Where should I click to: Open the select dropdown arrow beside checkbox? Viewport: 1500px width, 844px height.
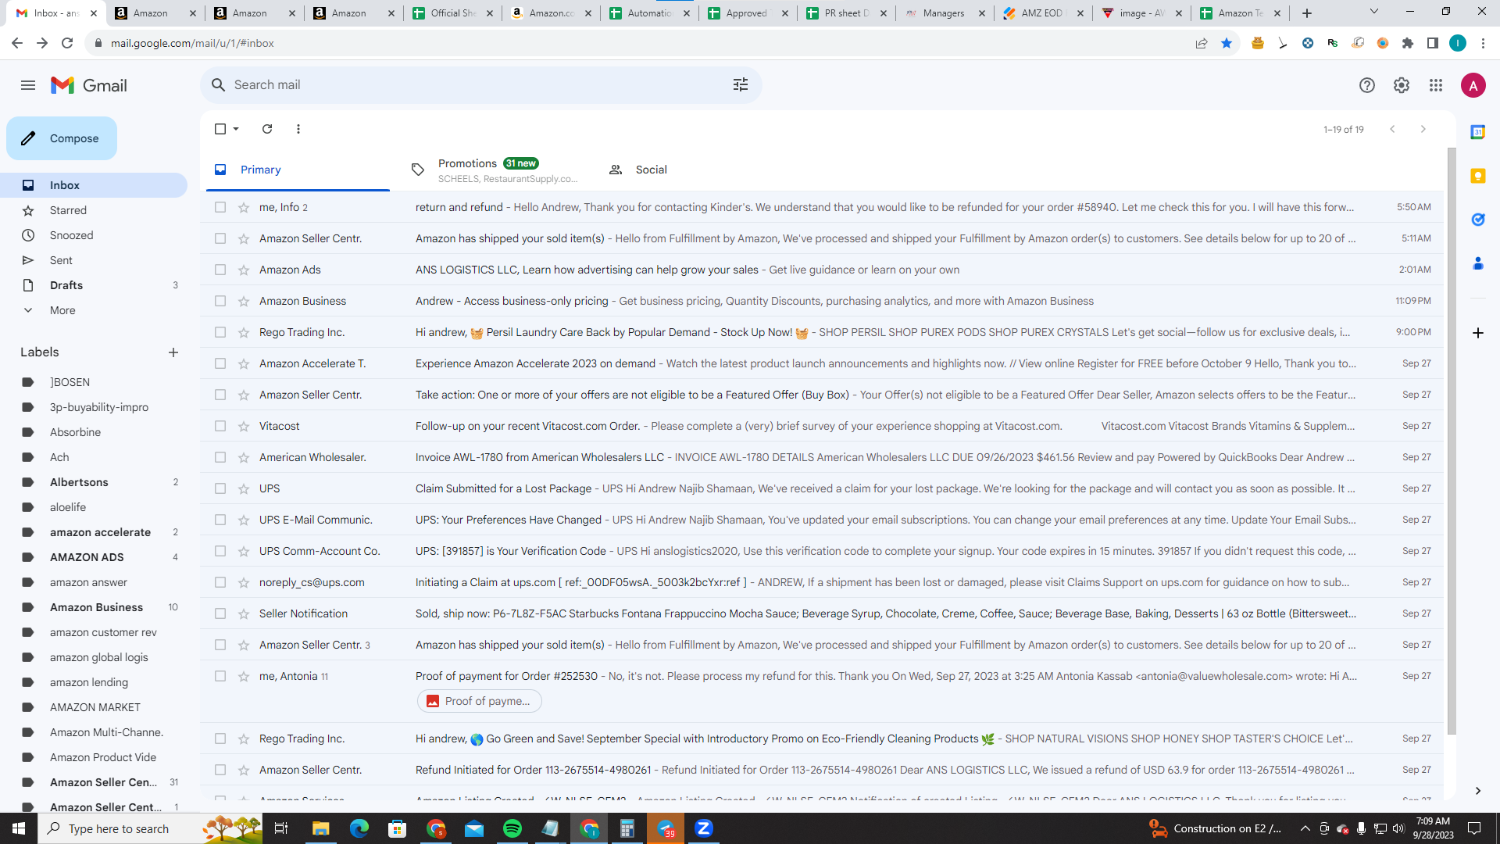tap(236, 129)
